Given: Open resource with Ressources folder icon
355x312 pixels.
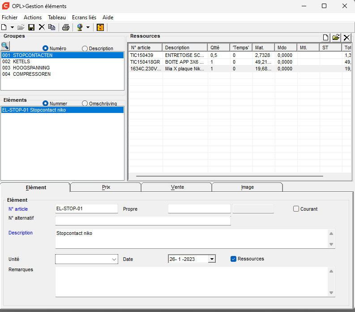Looking at the screenshot, I should 336,37.
